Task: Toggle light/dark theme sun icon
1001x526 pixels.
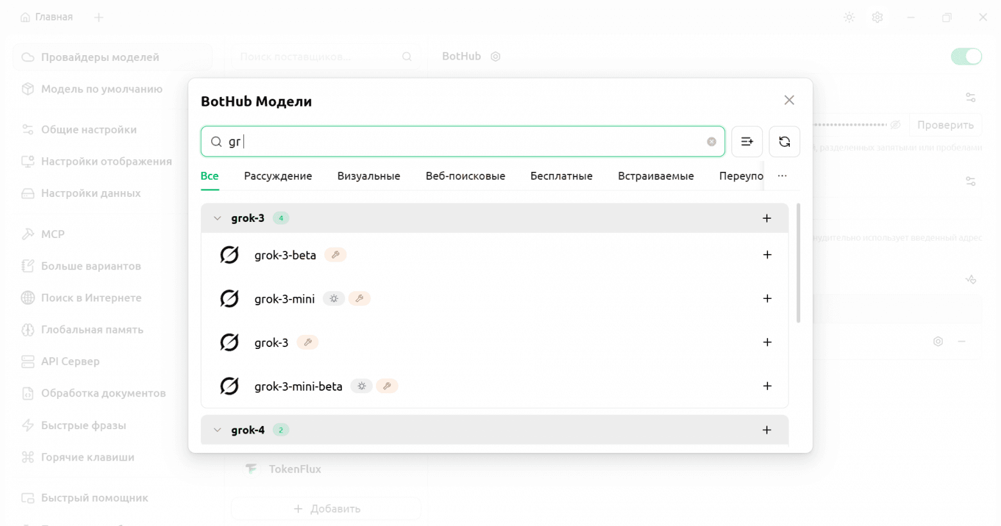Action: (x=849, y=17)
